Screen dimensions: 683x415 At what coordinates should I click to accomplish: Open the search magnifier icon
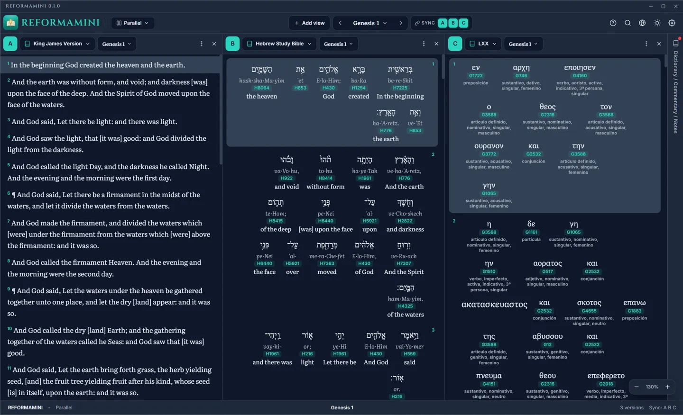(628, 23)
